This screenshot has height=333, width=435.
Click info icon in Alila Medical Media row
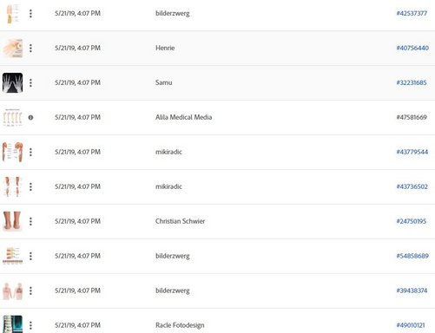tap(30, 117)
